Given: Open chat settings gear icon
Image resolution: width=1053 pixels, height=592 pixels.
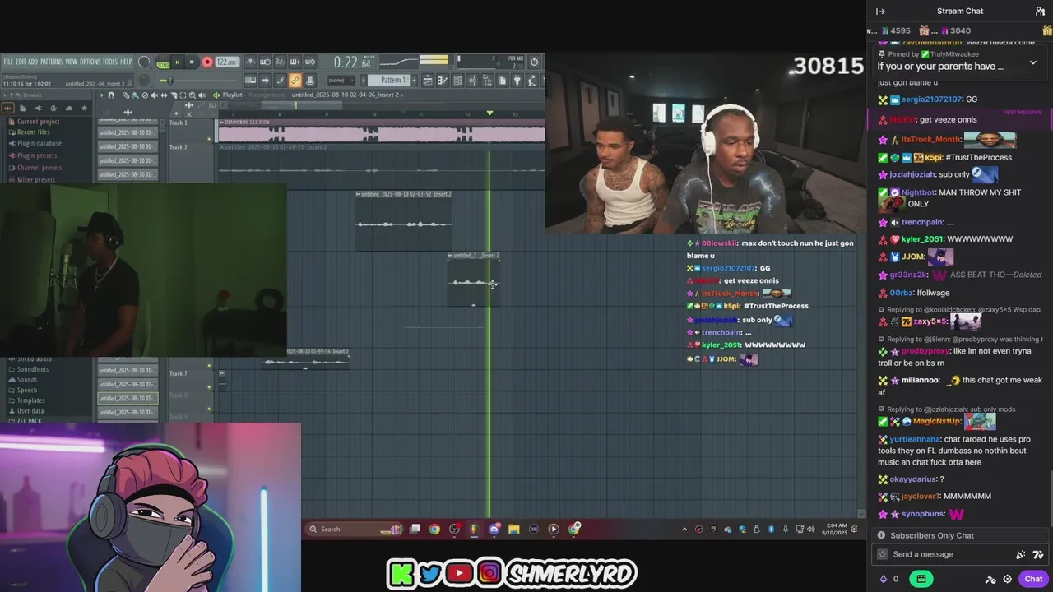Looking at the screenshot, I should pyautogui.click(x=1007, y=579).
